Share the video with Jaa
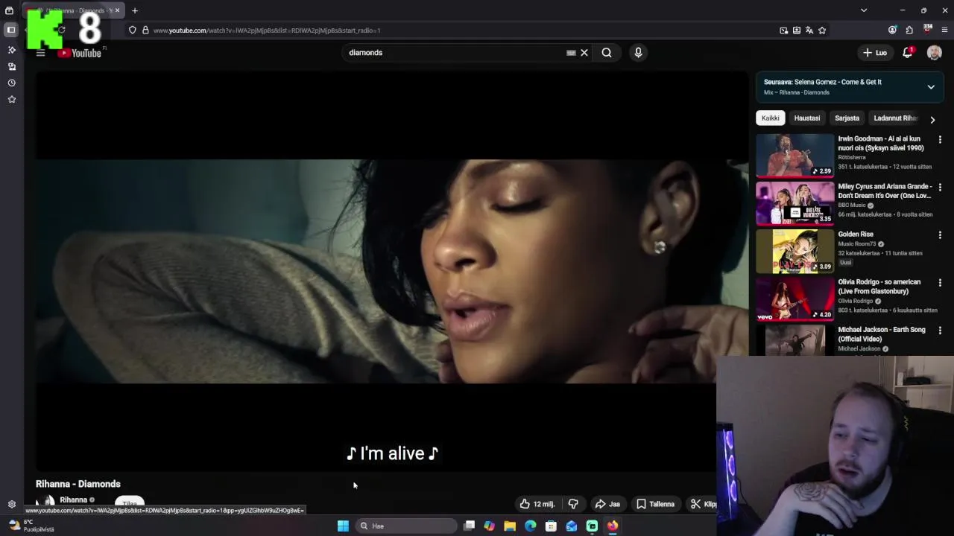This screenshot has height=536, width=954. [607, 504]
